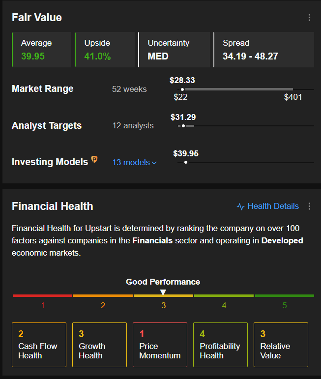This screenshot has height=379, width=321.
Task: Select the Growth Health score card
Action: (99, 345)
